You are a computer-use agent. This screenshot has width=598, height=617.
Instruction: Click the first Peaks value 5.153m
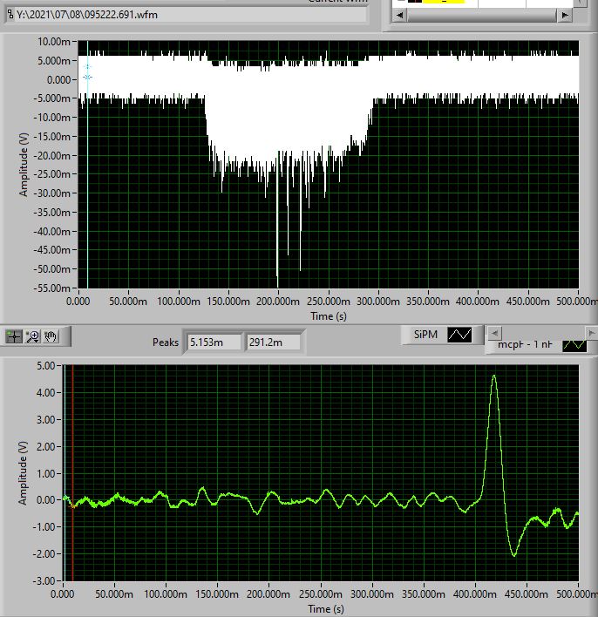pyautogui.click(x=214, y=342)
